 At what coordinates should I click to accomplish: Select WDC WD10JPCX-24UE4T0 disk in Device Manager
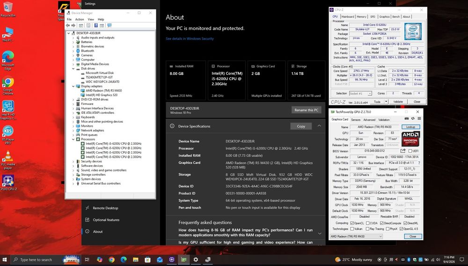(102, 82)
